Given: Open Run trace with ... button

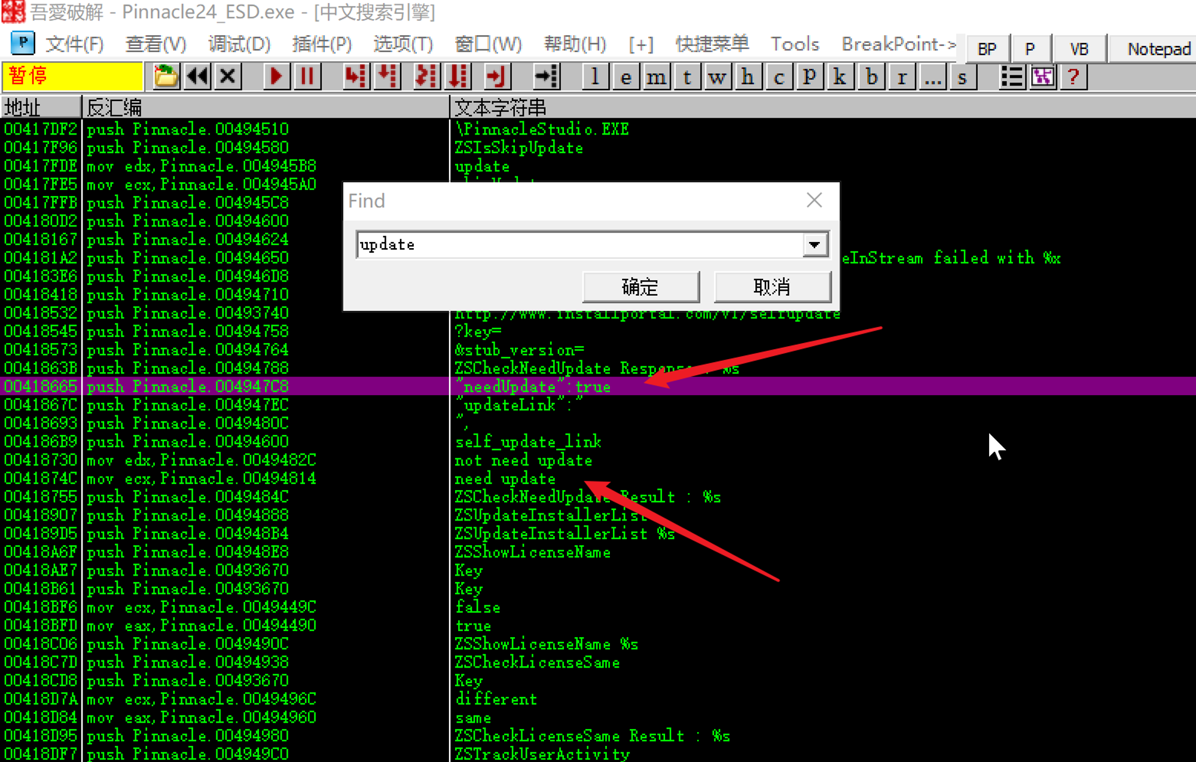Looking at the screenshot, I should (932, 76).
